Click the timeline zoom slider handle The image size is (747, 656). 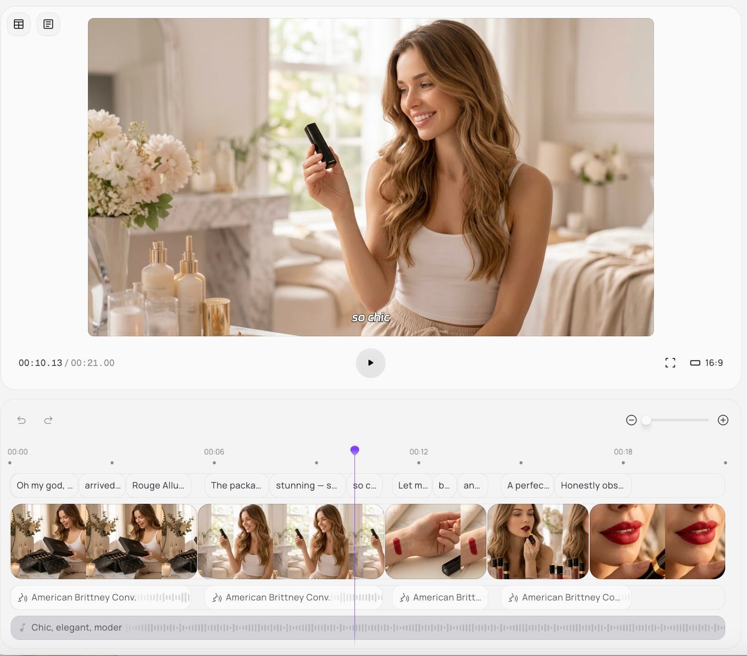coord(646,420)
